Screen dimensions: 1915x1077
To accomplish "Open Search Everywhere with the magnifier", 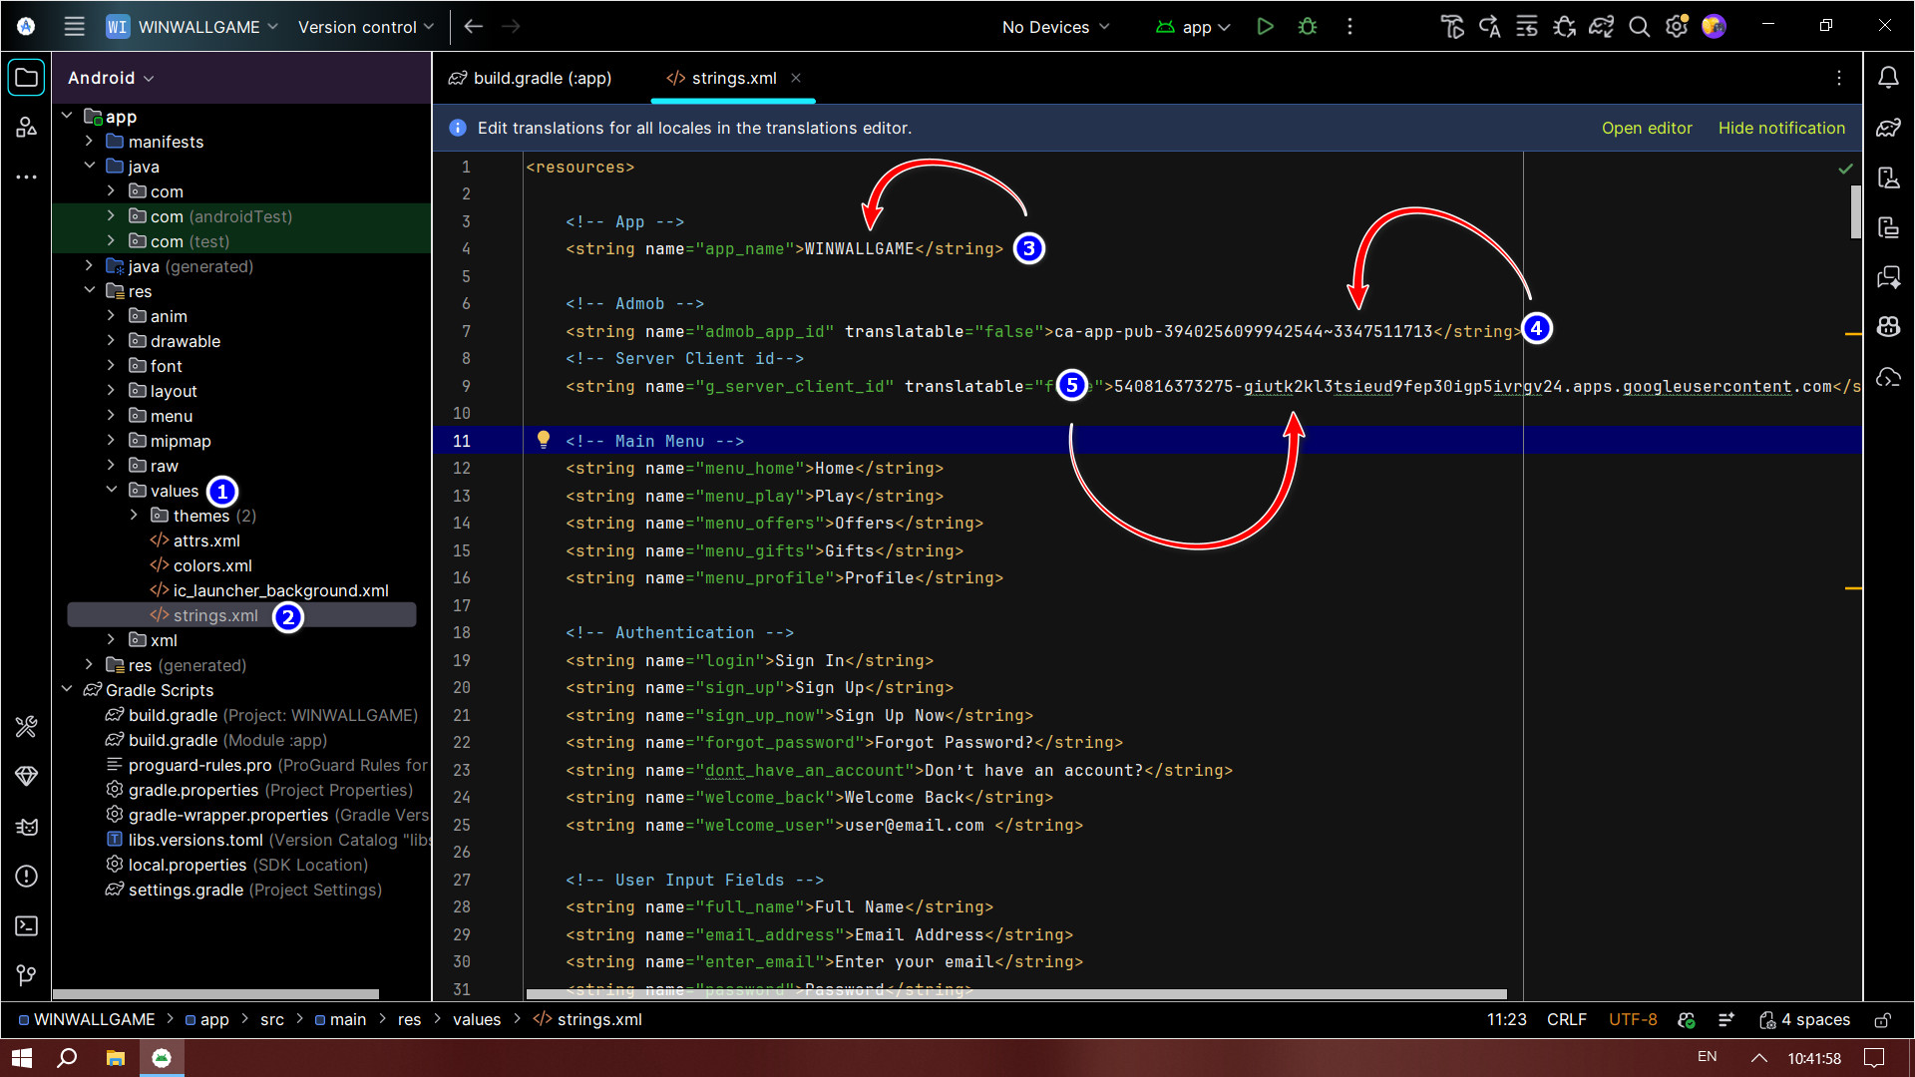I will click(x=1639, y=27).
